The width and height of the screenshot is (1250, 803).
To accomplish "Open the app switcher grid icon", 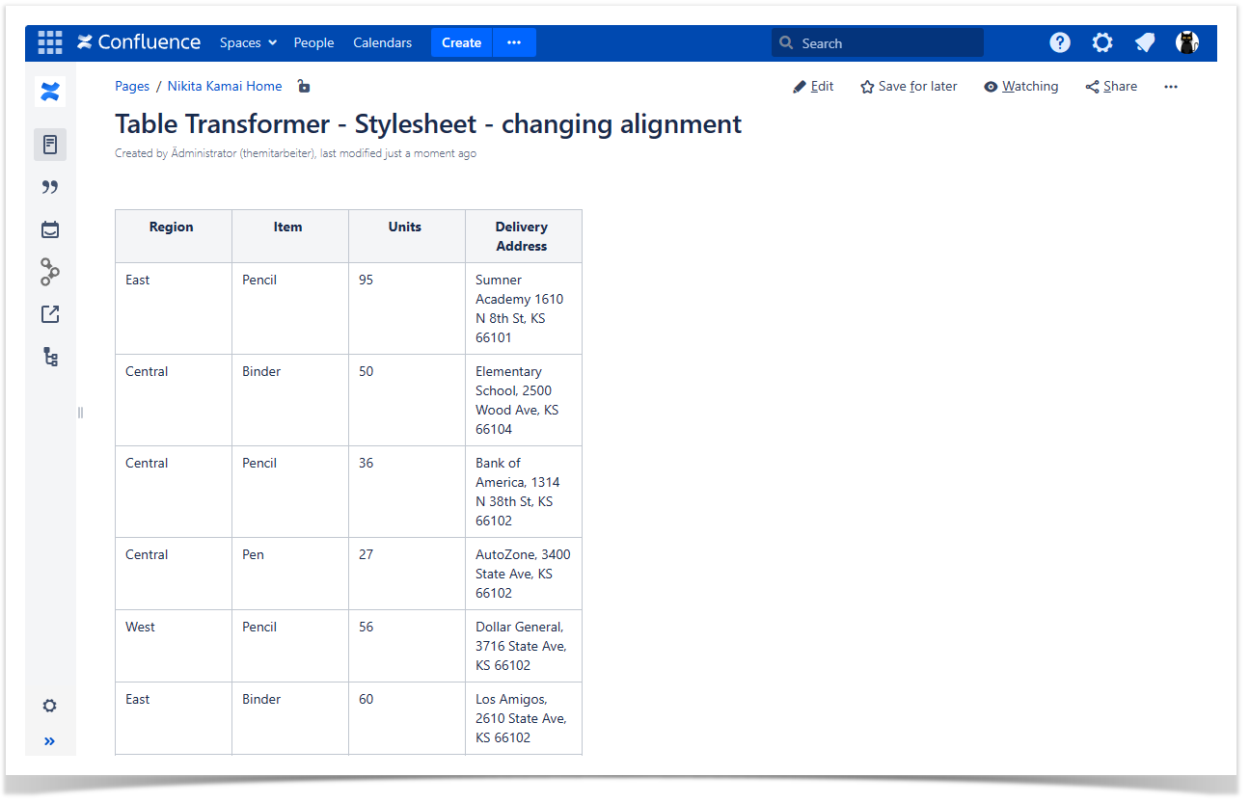I will point(49,42).
